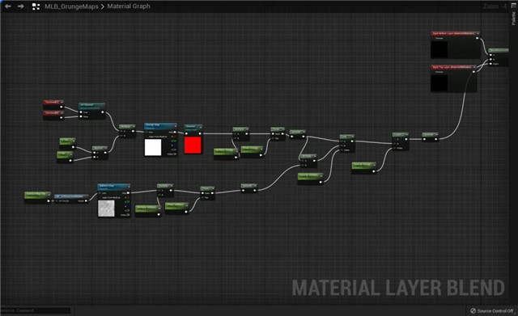Screen dimensions: 518x316
Task: Open the Palette side tab
Action: tap(514, 18)
